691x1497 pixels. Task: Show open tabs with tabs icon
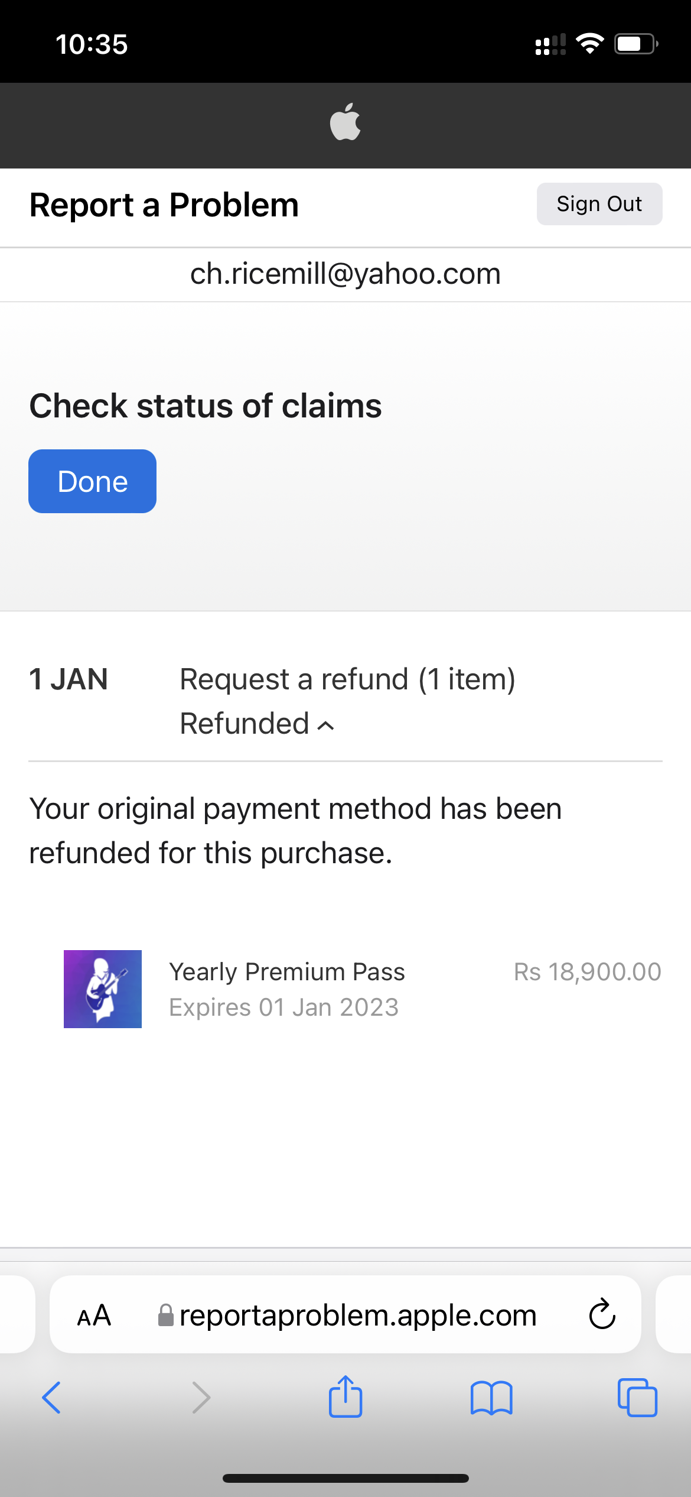pos(637,1398)
